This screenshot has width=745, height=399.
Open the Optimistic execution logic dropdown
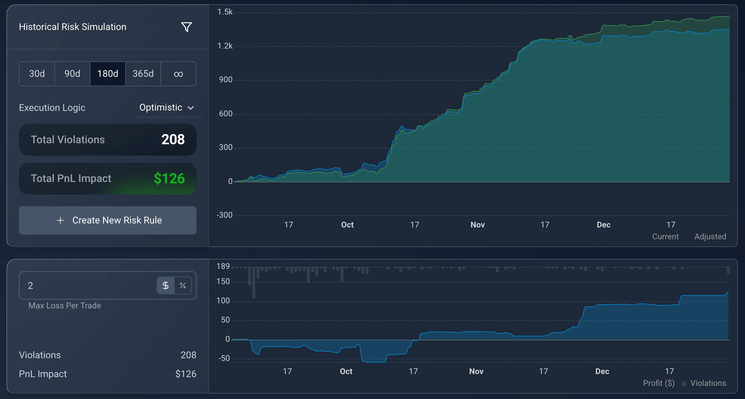167,108
